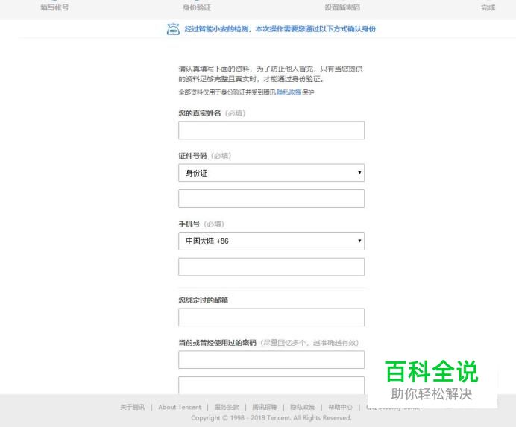Image resolution: width=516 pixels, height=427 pixels.
Task: Click the robot security assistant icon
Action: click(173, 29)
